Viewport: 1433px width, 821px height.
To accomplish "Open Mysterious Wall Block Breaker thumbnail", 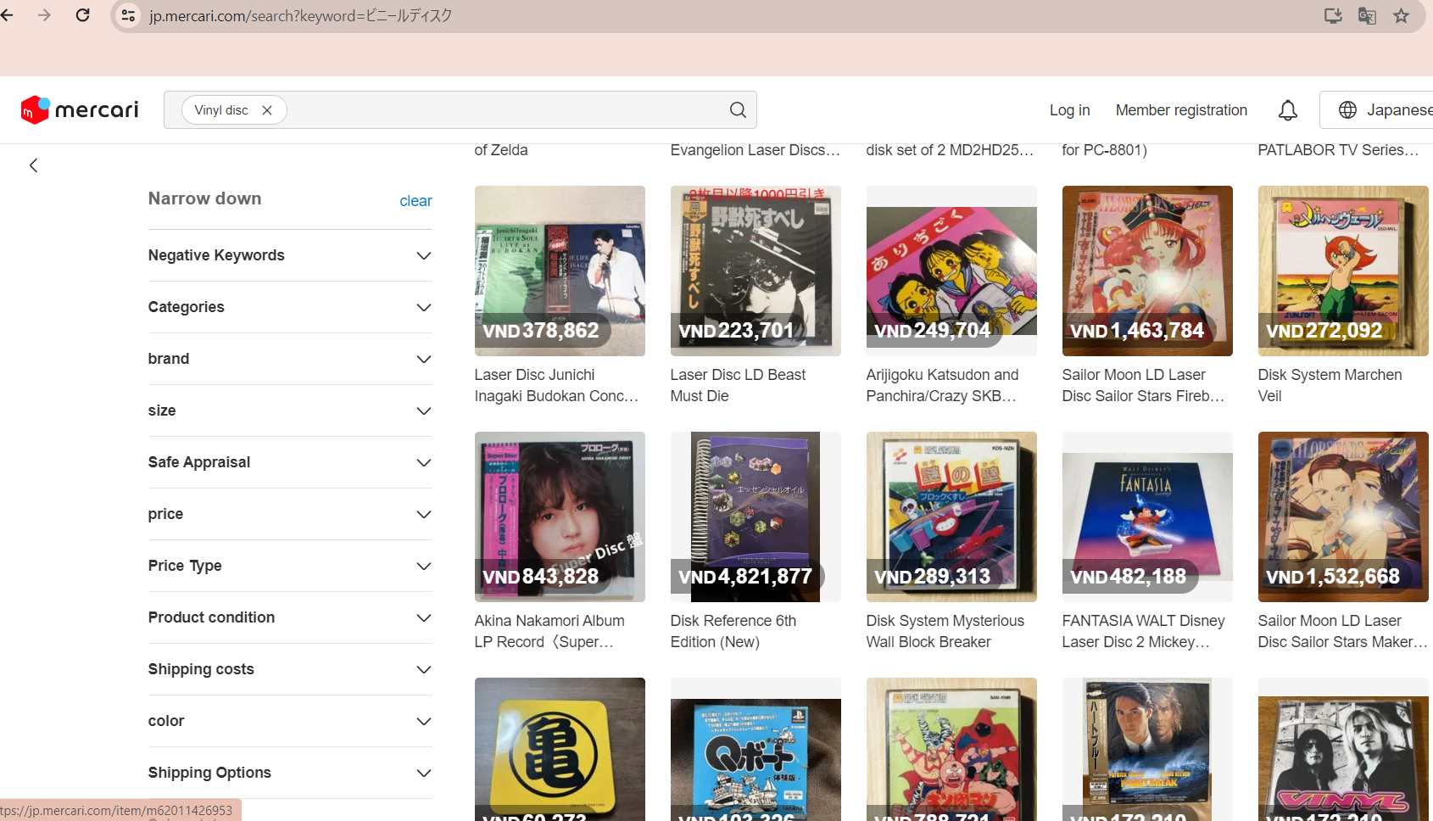I will [951, 517].
